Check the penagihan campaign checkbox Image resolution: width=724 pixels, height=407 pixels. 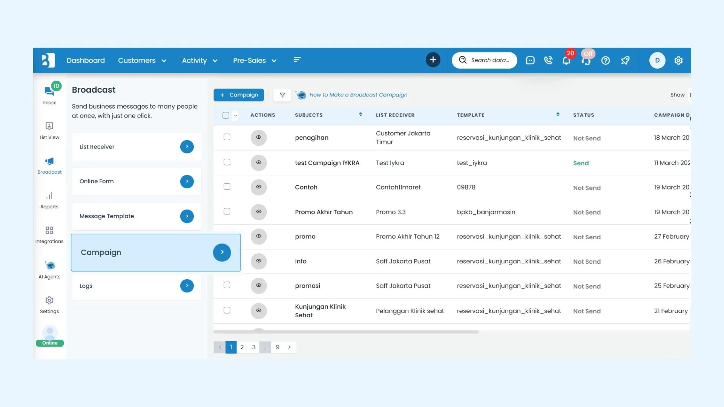[227, 137]
